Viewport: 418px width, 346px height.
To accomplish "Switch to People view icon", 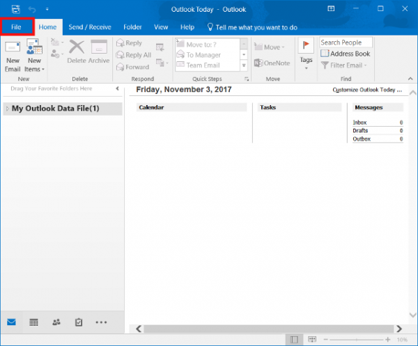I will click(56, 322).
